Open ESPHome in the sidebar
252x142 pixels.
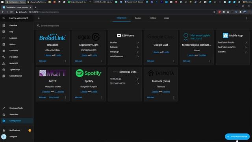13,50
